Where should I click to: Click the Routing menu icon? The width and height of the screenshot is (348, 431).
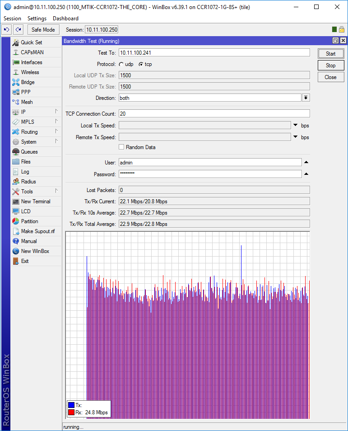click(16, 131)
